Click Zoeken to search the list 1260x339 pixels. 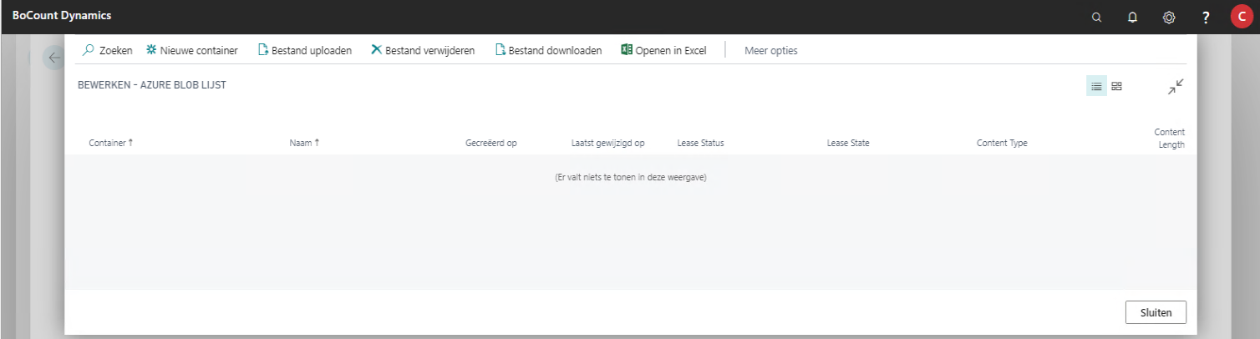(x=107, y=50)
